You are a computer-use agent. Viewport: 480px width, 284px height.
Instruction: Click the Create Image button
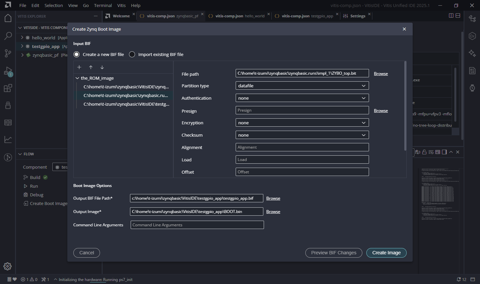click(386, 253)
